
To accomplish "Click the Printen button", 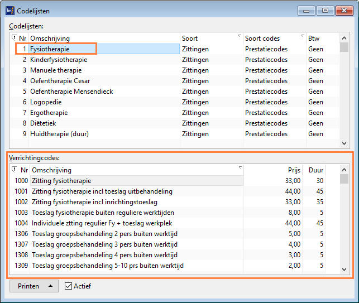I will 28,286.
